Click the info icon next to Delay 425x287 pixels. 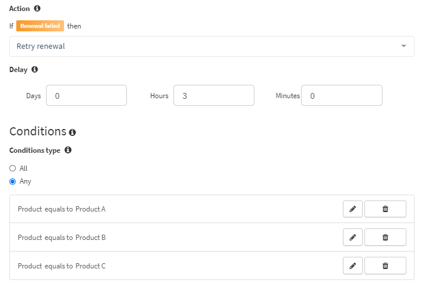point(35,69)
